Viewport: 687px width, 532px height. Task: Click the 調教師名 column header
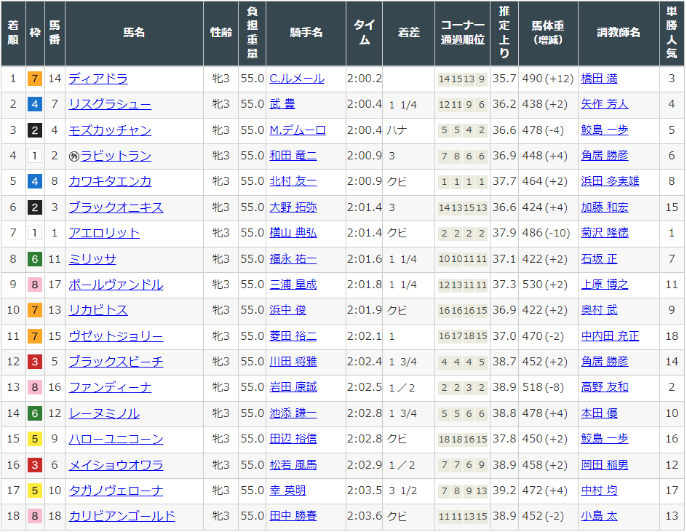(x=619, y=33)
